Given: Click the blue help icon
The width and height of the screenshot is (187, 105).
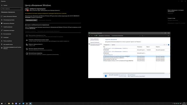Looking at the screenshot, I should pyautogui.click(x=169, y=45).
